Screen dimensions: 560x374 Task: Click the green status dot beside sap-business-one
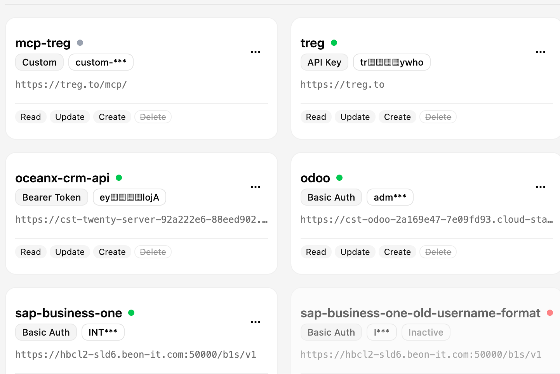(131, 313)
